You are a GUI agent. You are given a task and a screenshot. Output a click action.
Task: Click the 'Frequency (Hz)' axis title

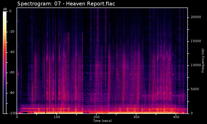pos(203,60)
